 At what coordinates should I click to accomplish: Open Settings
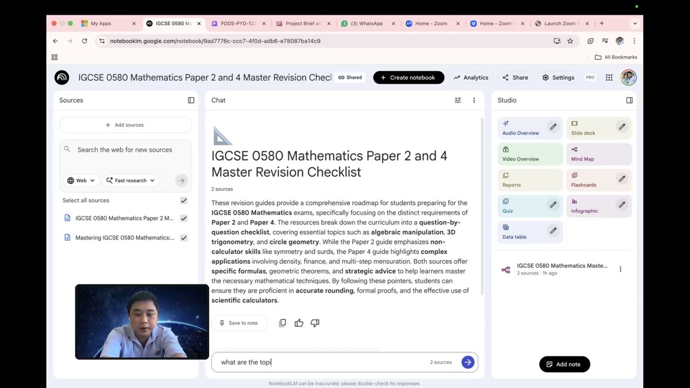[558, 78]
